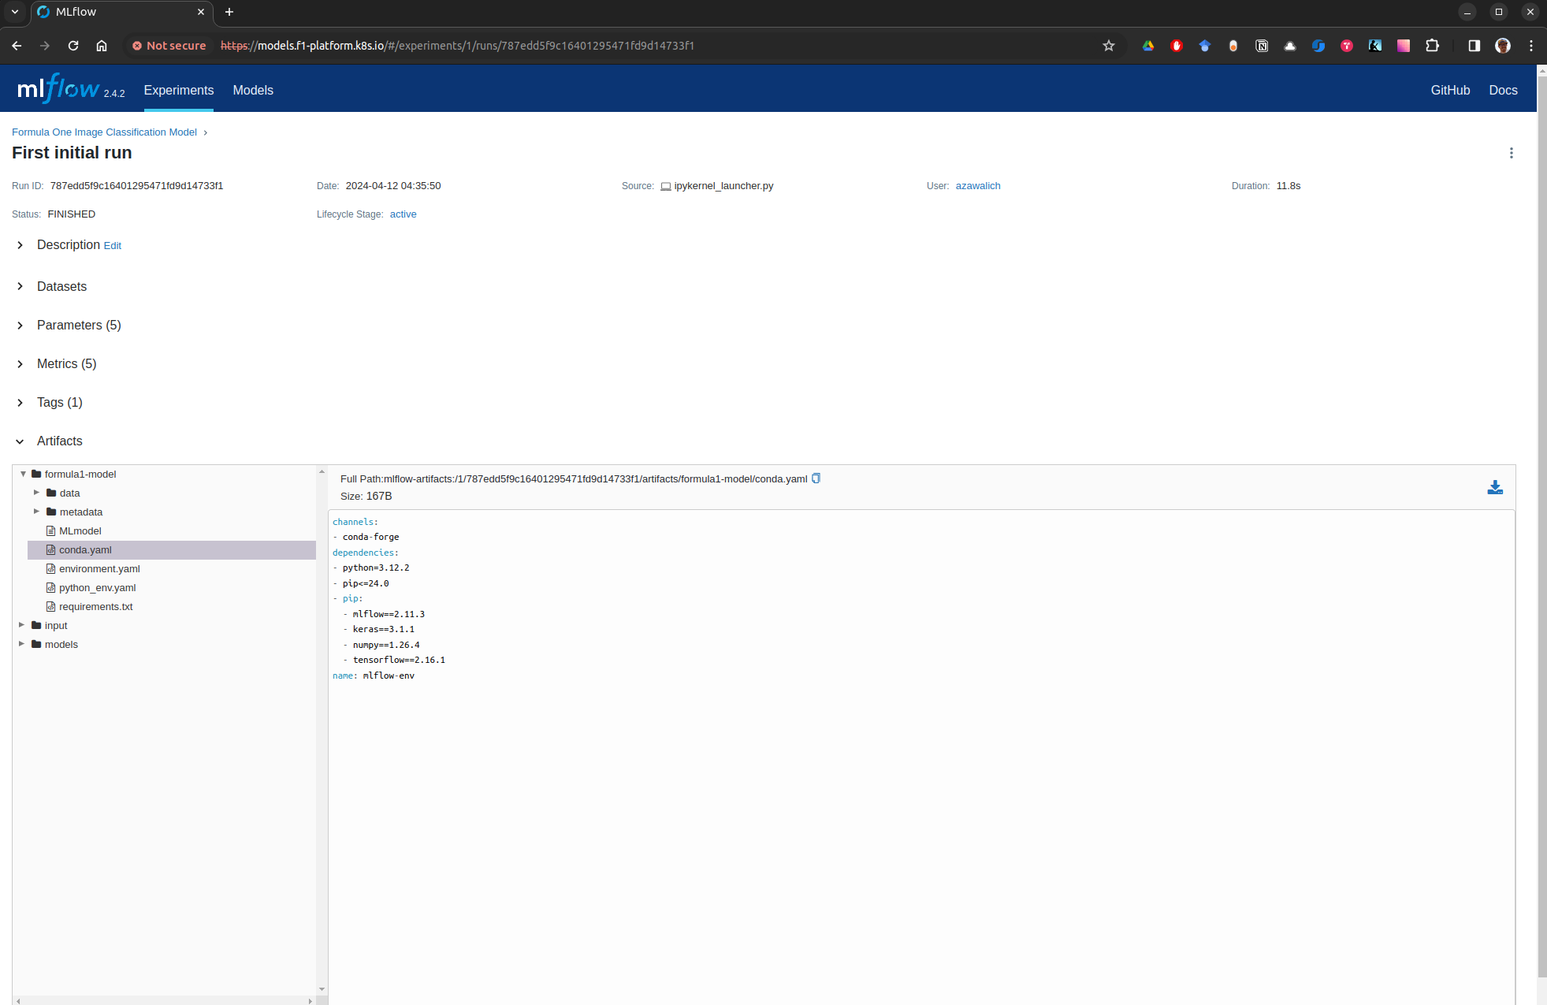Toggle visibility of the Datasets section

click(19, 286)
